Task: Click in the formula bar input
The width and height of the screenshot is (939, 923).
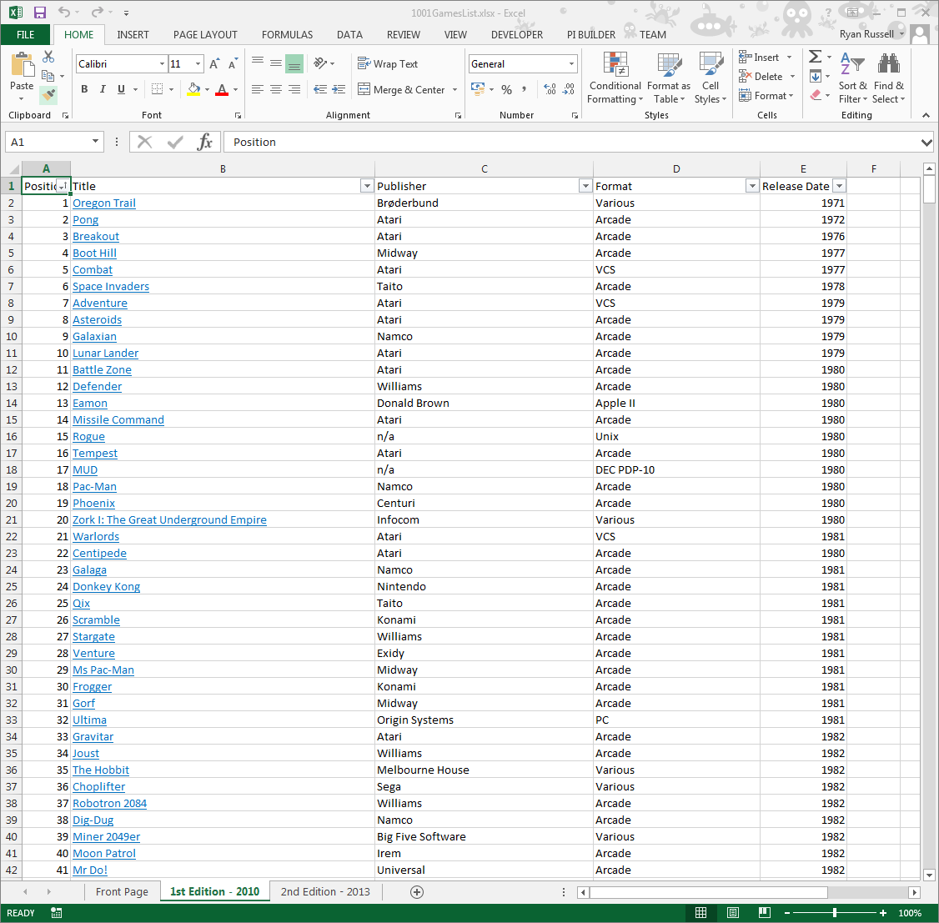Action: click(570, 142)
